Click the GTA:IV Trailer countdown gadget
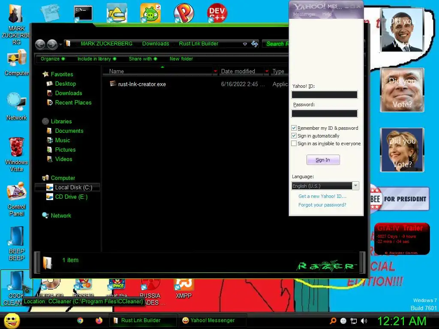Viewport: 439px width, 329px height. tap(402, 239)
